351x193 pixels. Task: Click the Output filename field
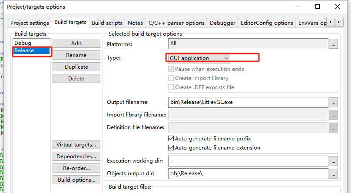(248, 102)
